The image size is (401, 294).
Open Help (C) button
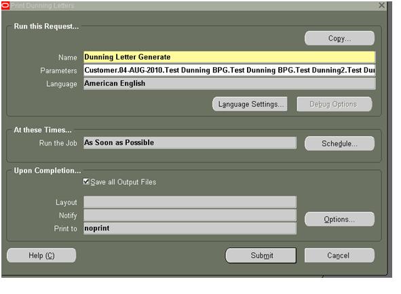[x=41, y=255]
